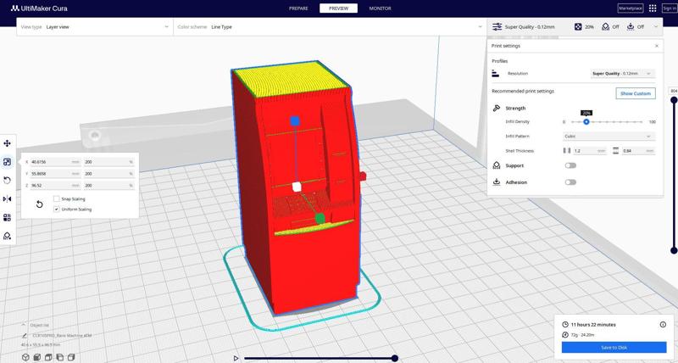Click the blue Z-axis scale handle
The image size is (678, 363).
click(295, 120)
